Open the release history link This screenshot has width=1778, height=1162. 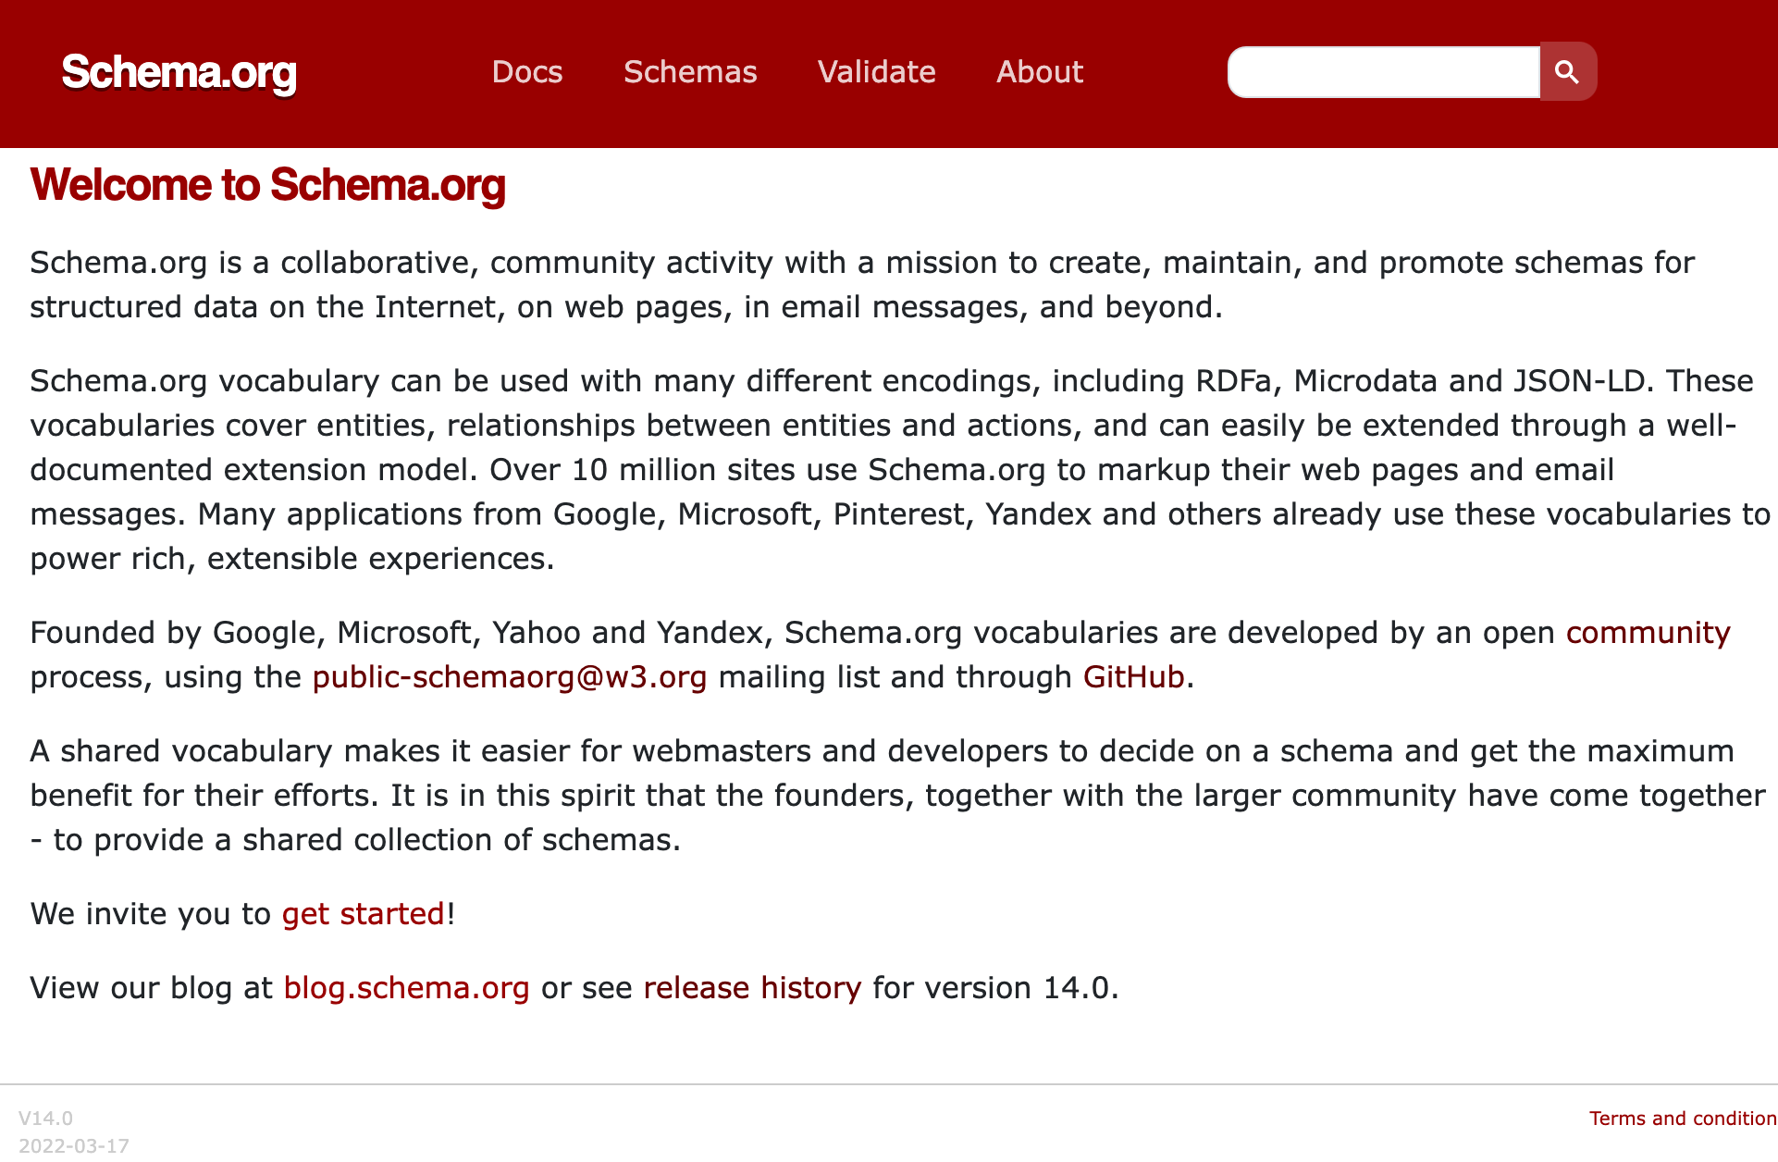coord(752,988)
